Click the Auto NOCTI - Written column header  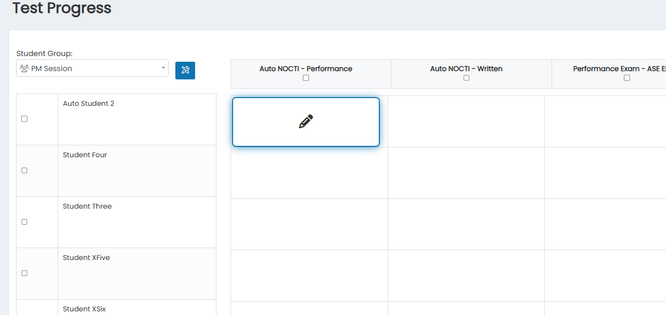tap(466, 69)
